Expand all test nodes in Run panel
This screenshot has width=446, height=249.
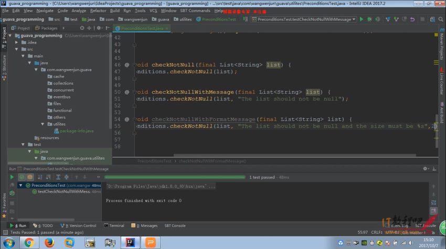click(x=58, y=177)
